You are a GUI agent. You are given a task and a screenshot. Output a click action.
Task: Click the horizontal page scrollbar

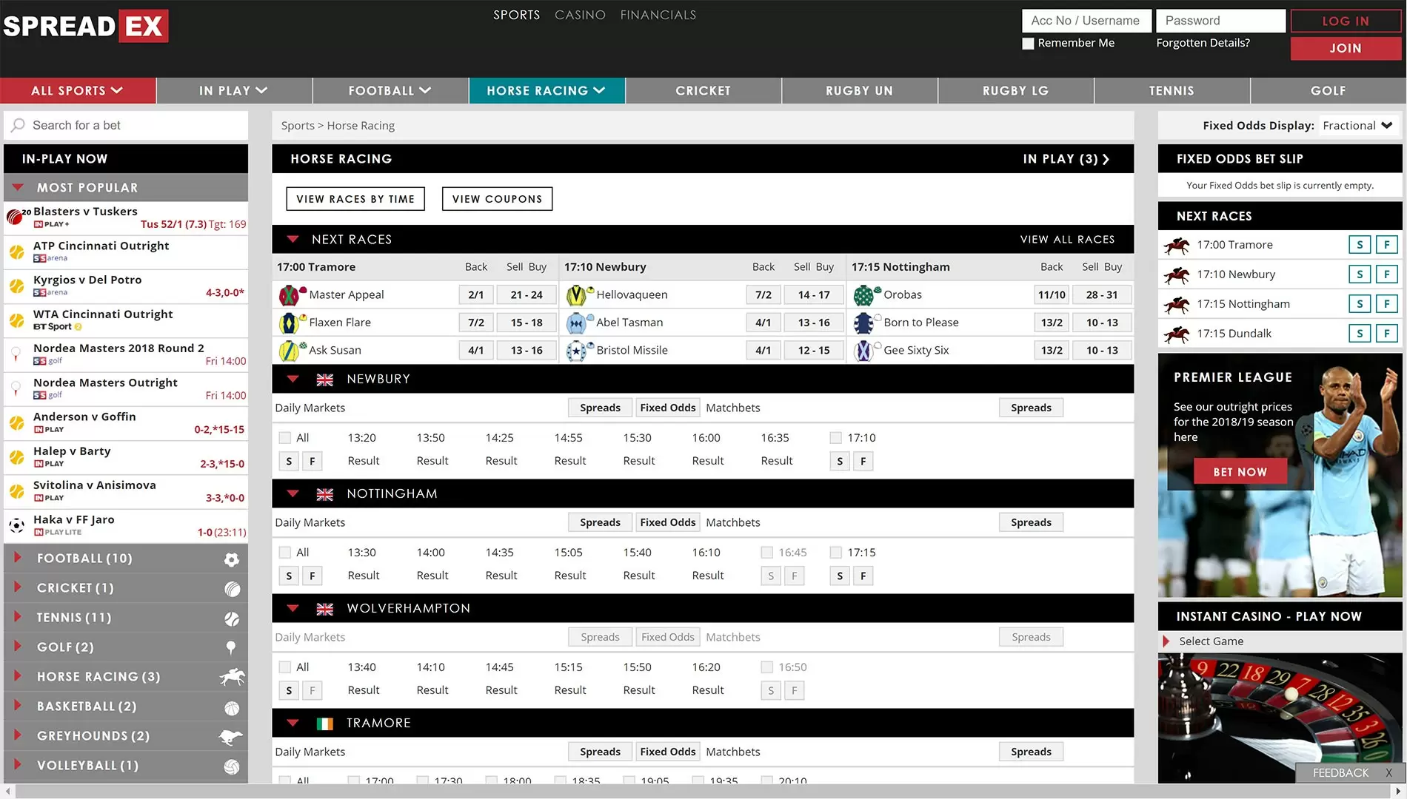(x=703, y=791)
